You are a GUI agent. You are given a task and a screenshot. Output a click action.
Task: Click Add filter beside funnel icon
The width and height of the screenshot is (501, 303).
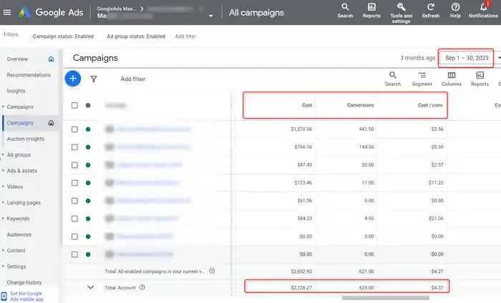pyautogui.click(x=132, y=79)
